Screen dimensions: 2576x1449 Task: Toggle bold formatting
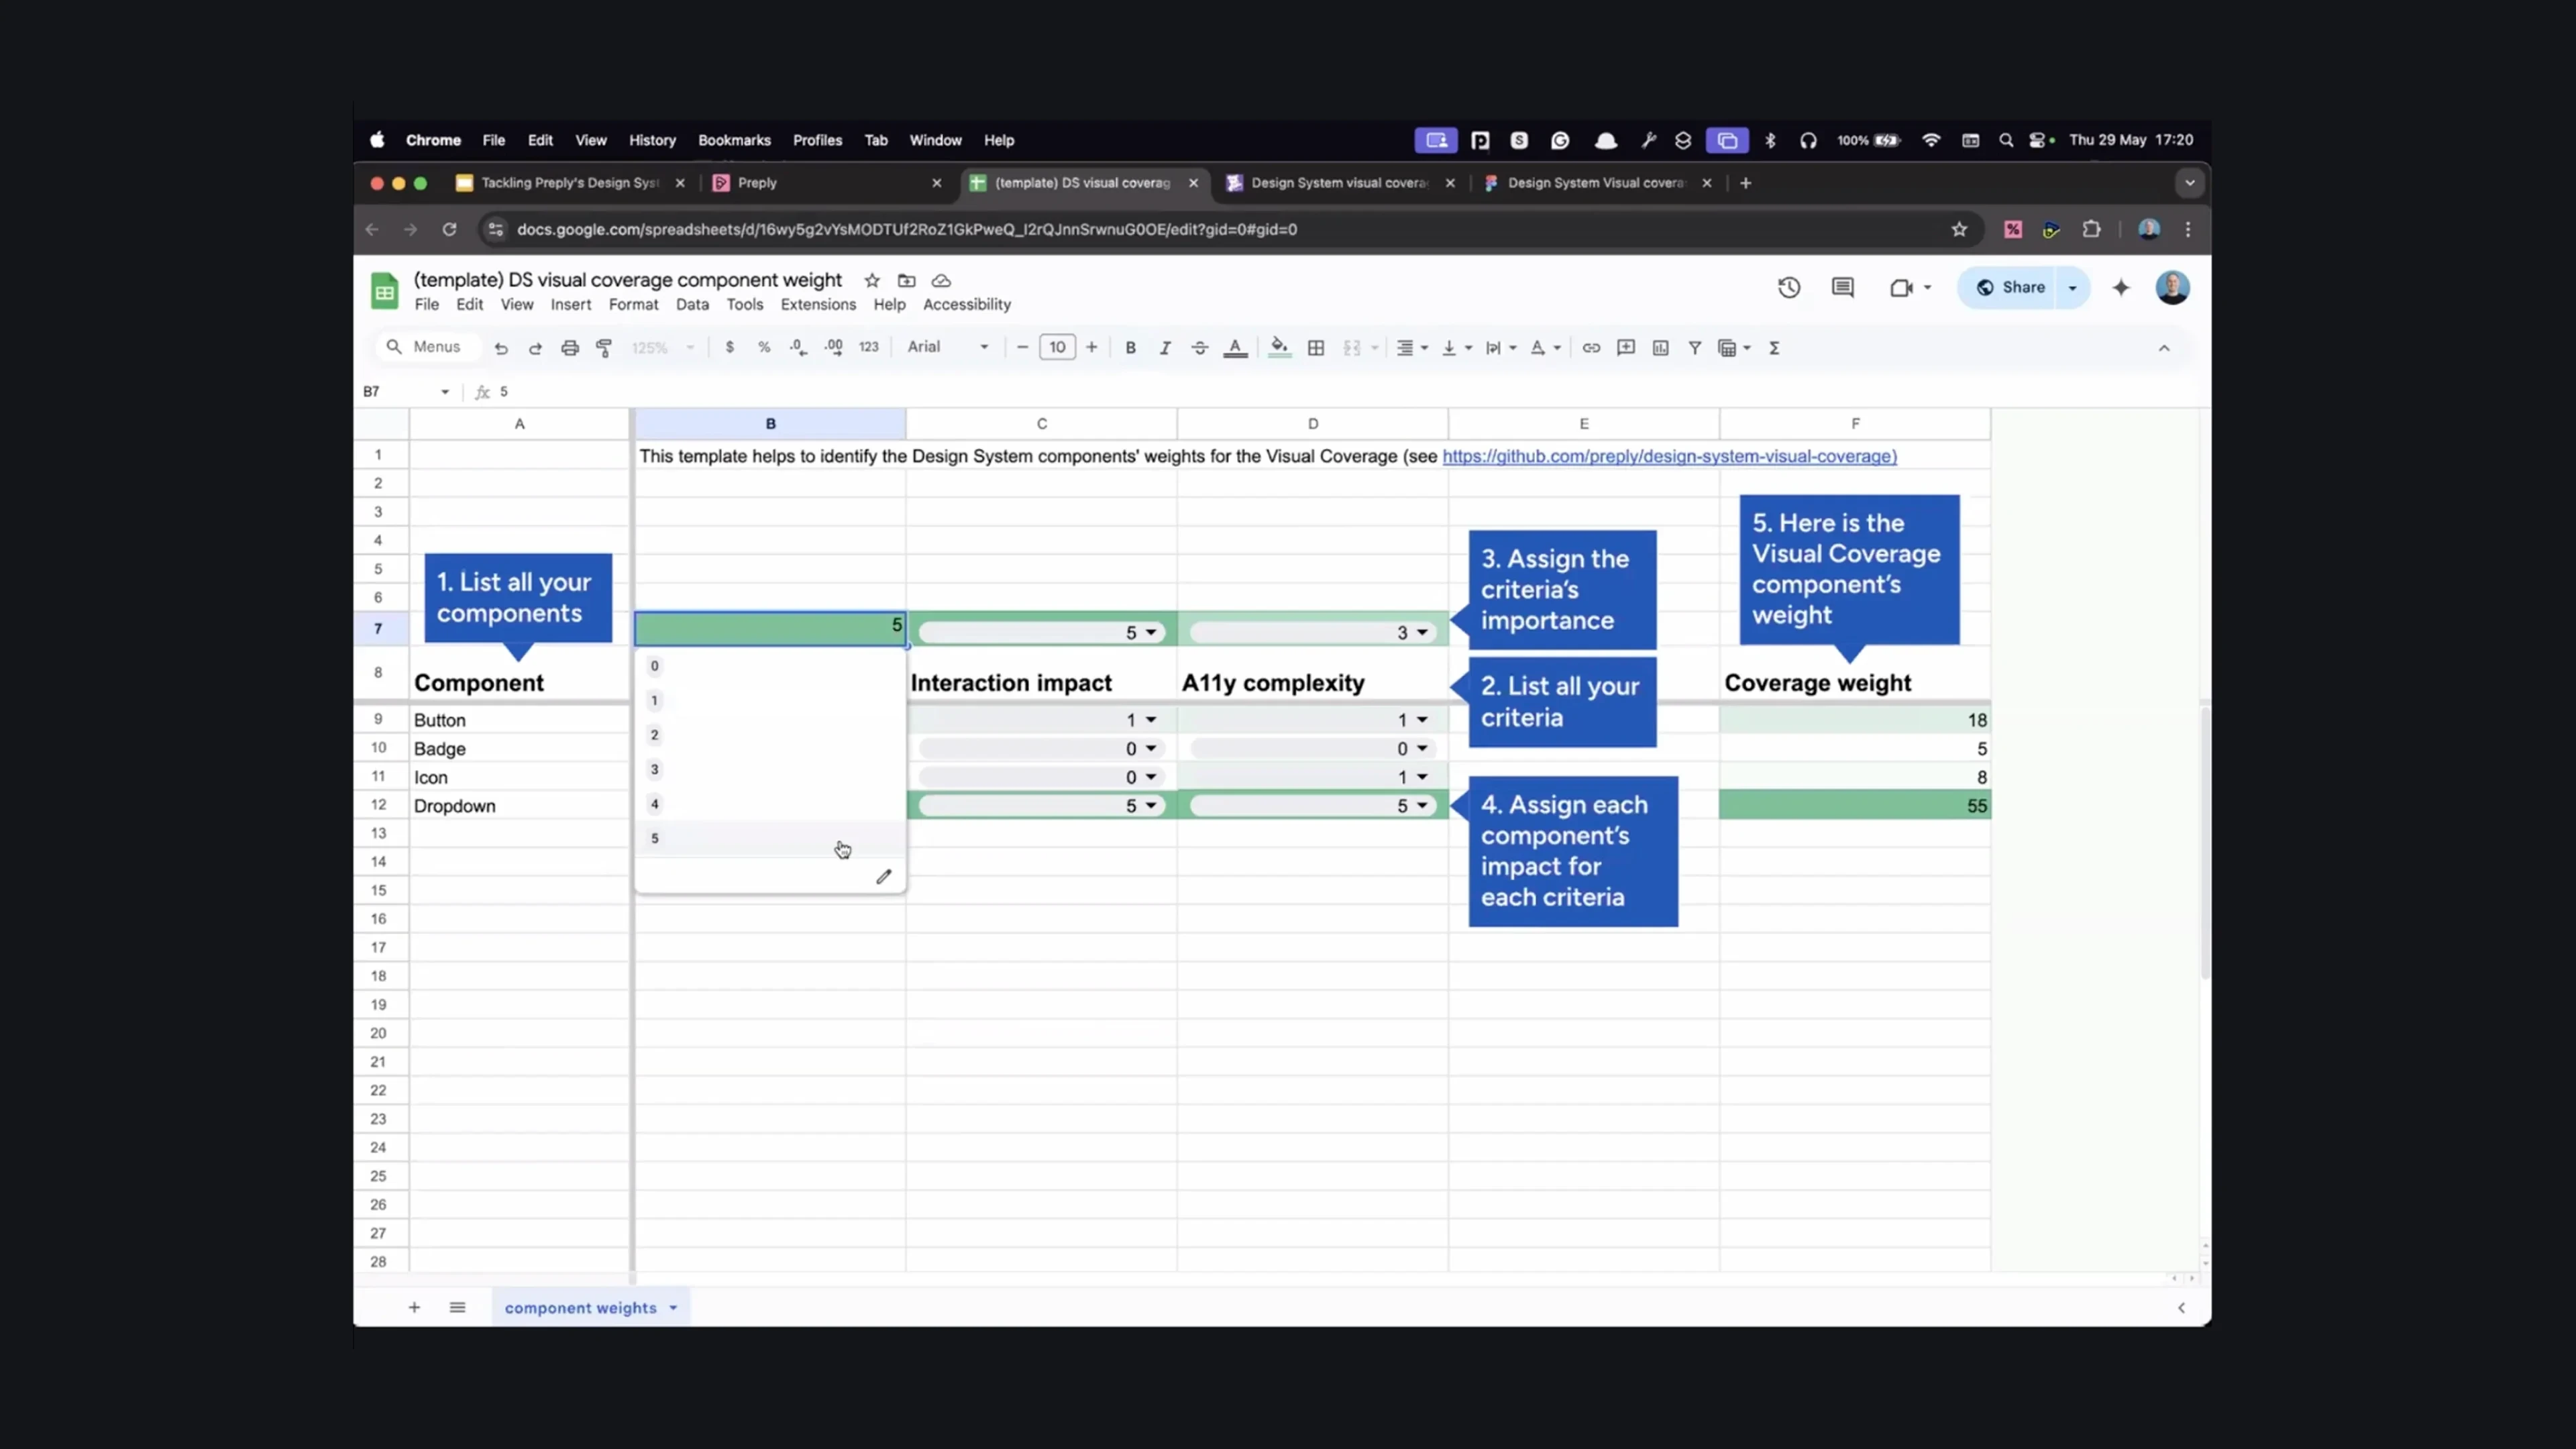[x=1131, y=347]
